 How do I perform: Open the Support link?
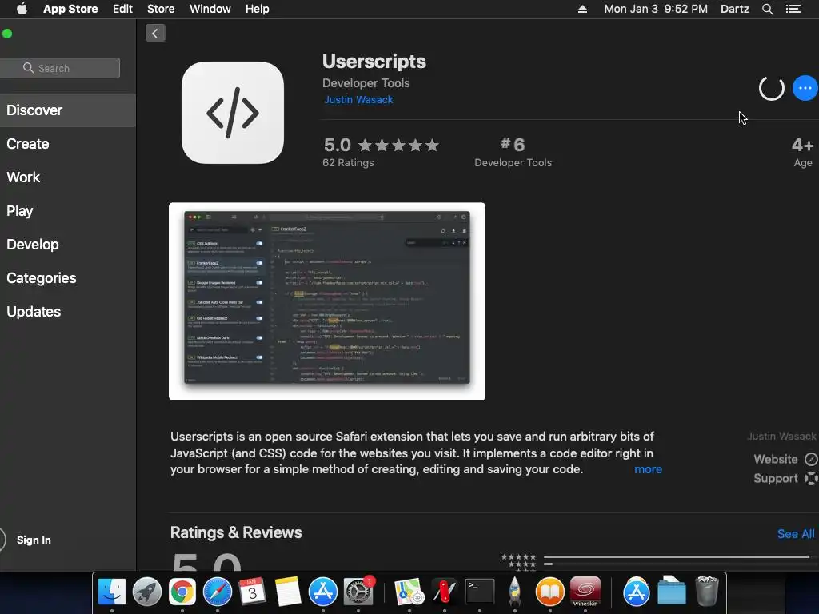point(785,479)
